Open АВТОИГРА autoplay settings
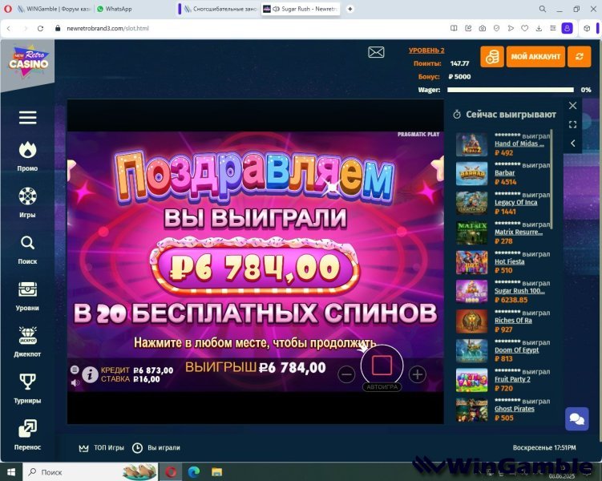The height and width of the screenshot is (481, 602). [x=382, y=387]
